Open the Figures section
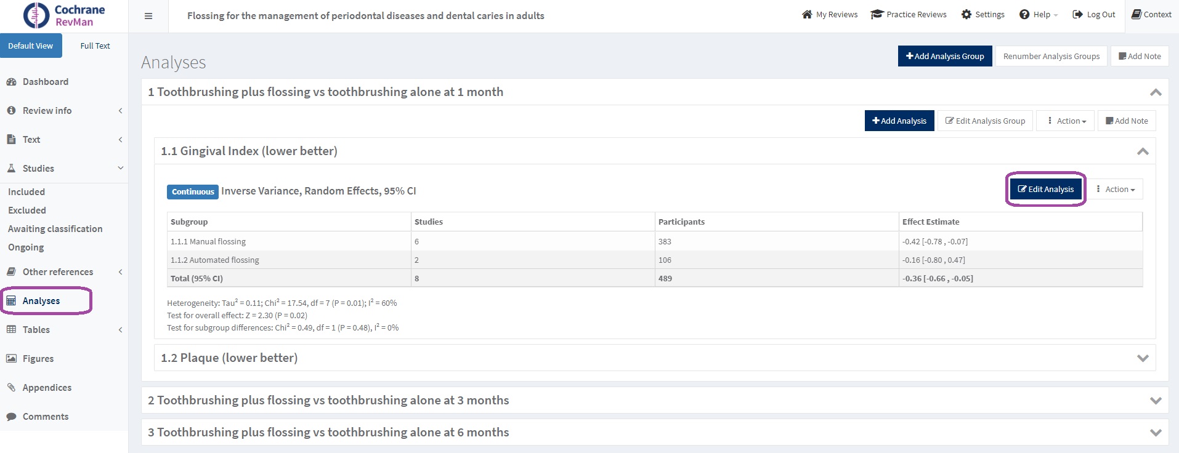 pyautogui.click(x=38, y=359)
